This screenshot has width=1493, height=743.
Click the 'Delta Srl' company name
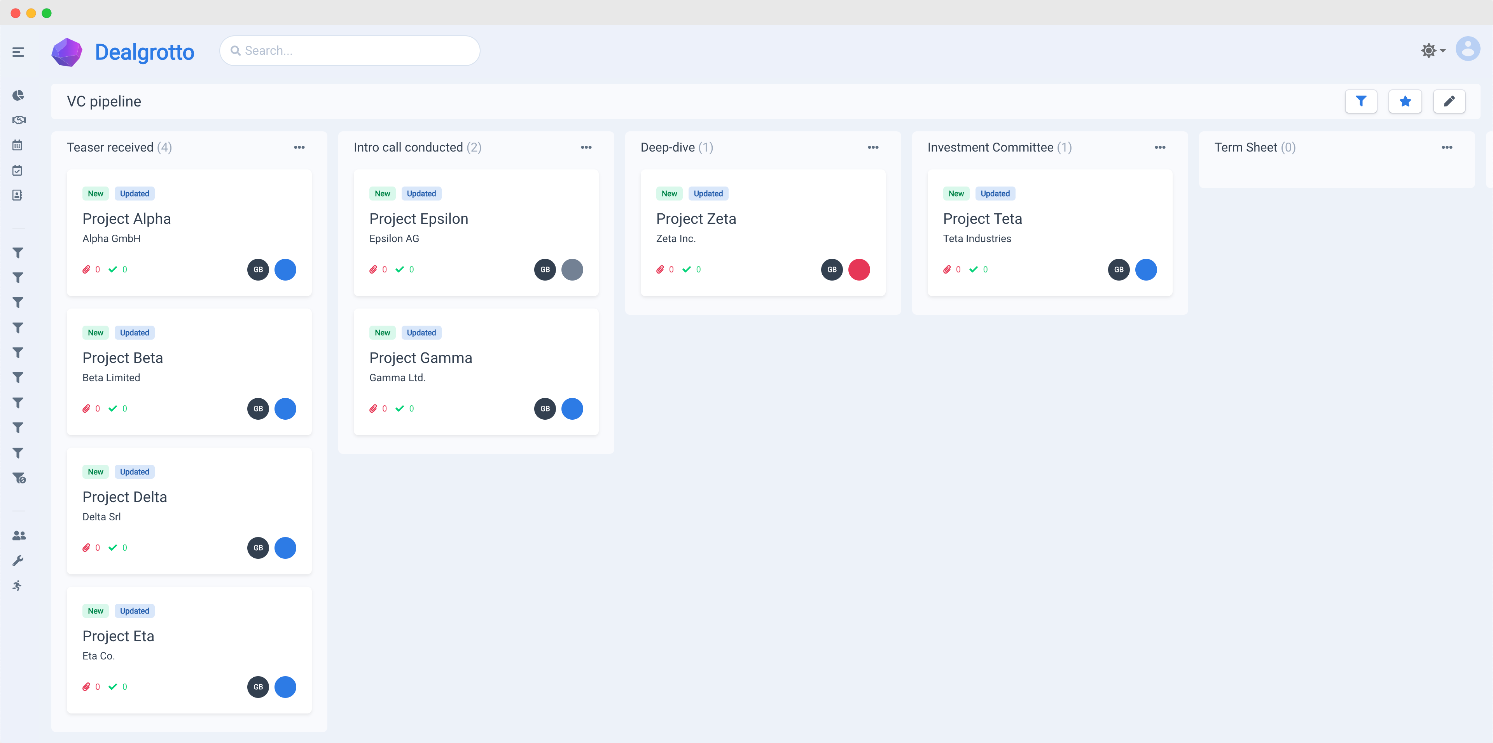[x=101, y=516]
